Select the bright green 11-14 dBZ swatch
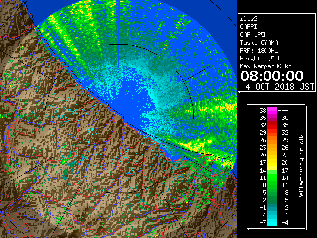317x238 pixels. [x=272, y=178]
